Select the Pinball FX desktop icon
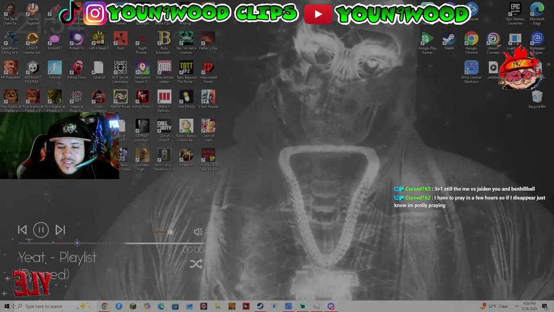554x312 pixels. [x=77, y=41]
